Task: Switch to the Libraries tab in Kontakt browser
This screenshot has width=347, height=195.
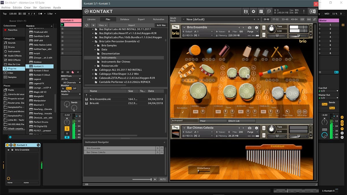Action: pyautogui.click(x=91, y=19)
